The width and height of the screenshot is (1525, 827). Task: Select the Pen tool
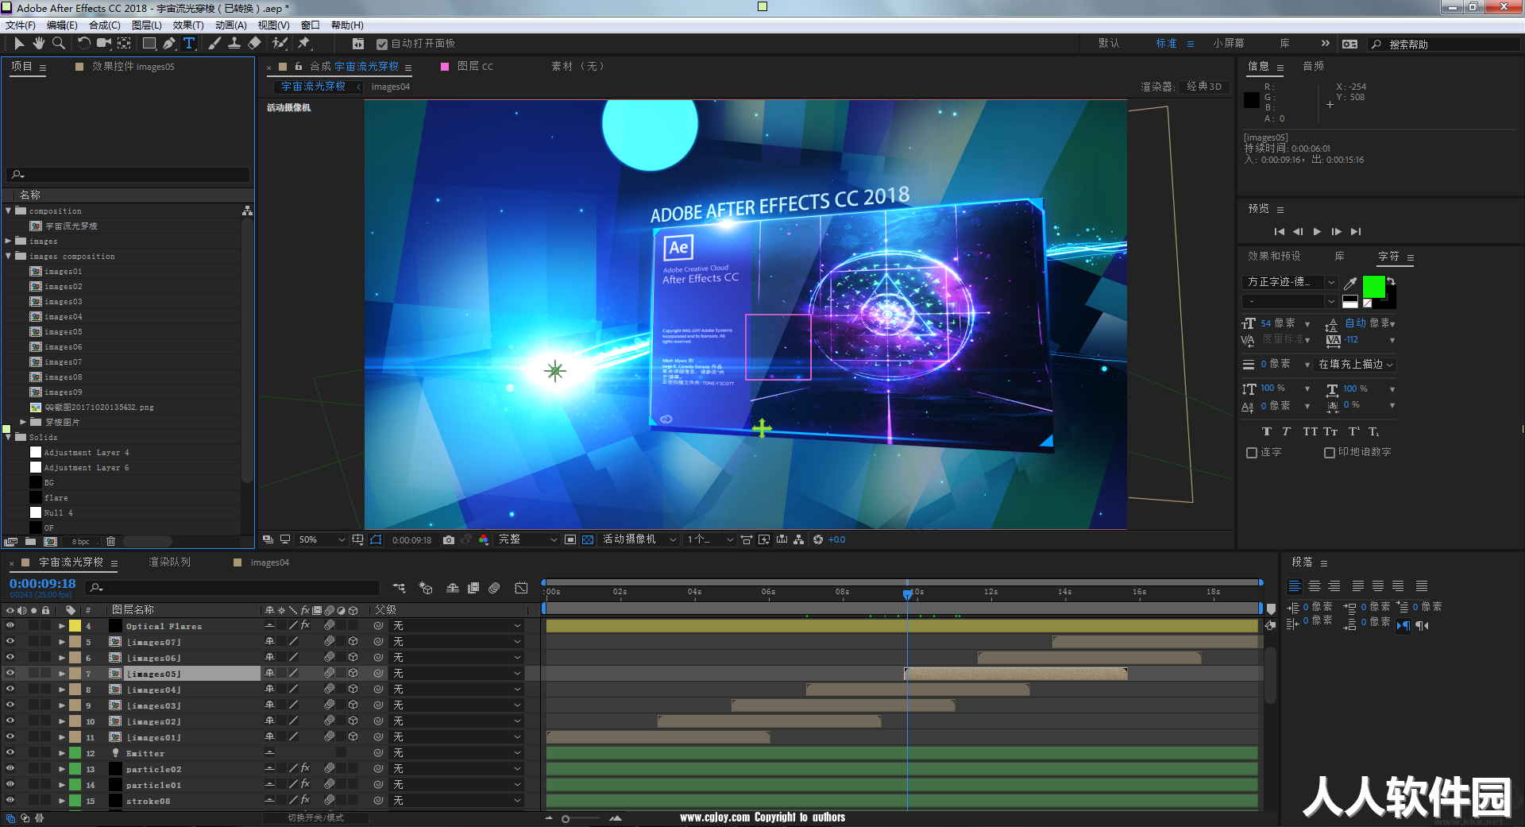169,44
